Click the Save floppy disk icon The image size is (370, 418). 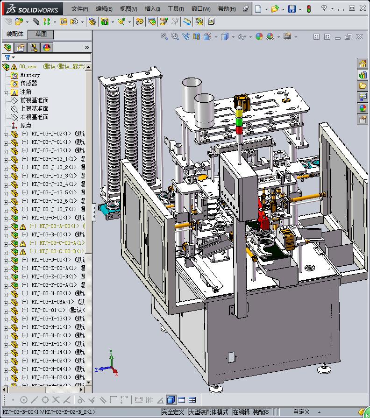tap(292, 9)
